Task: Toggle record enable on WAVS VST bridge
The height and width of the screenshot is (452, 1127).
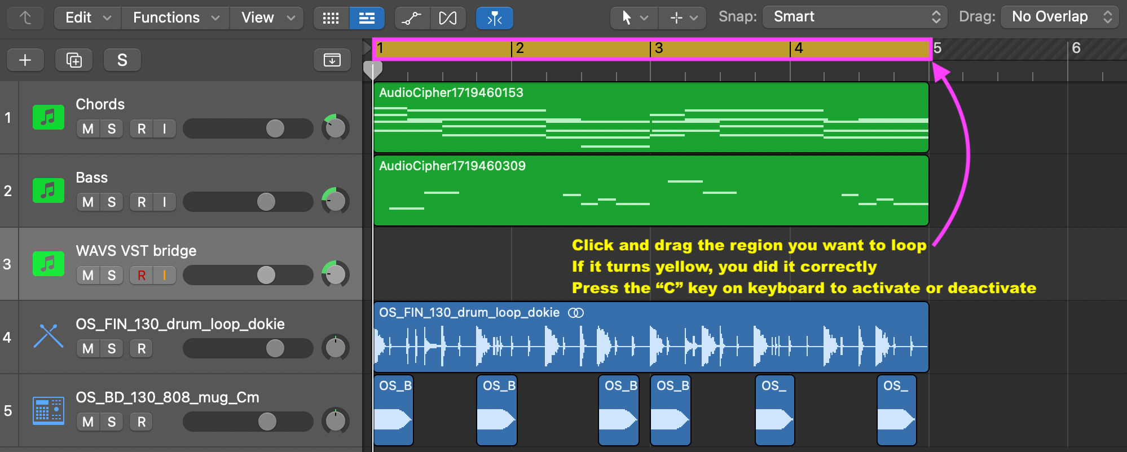Action: click(142, 276)
